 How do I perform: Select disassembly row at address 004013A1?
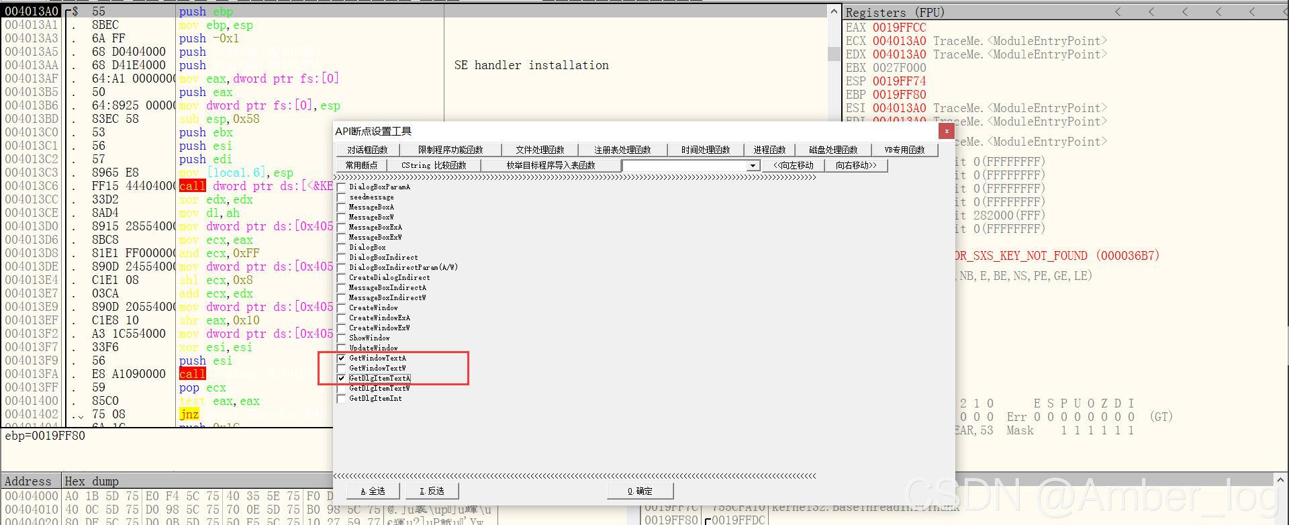415,25
